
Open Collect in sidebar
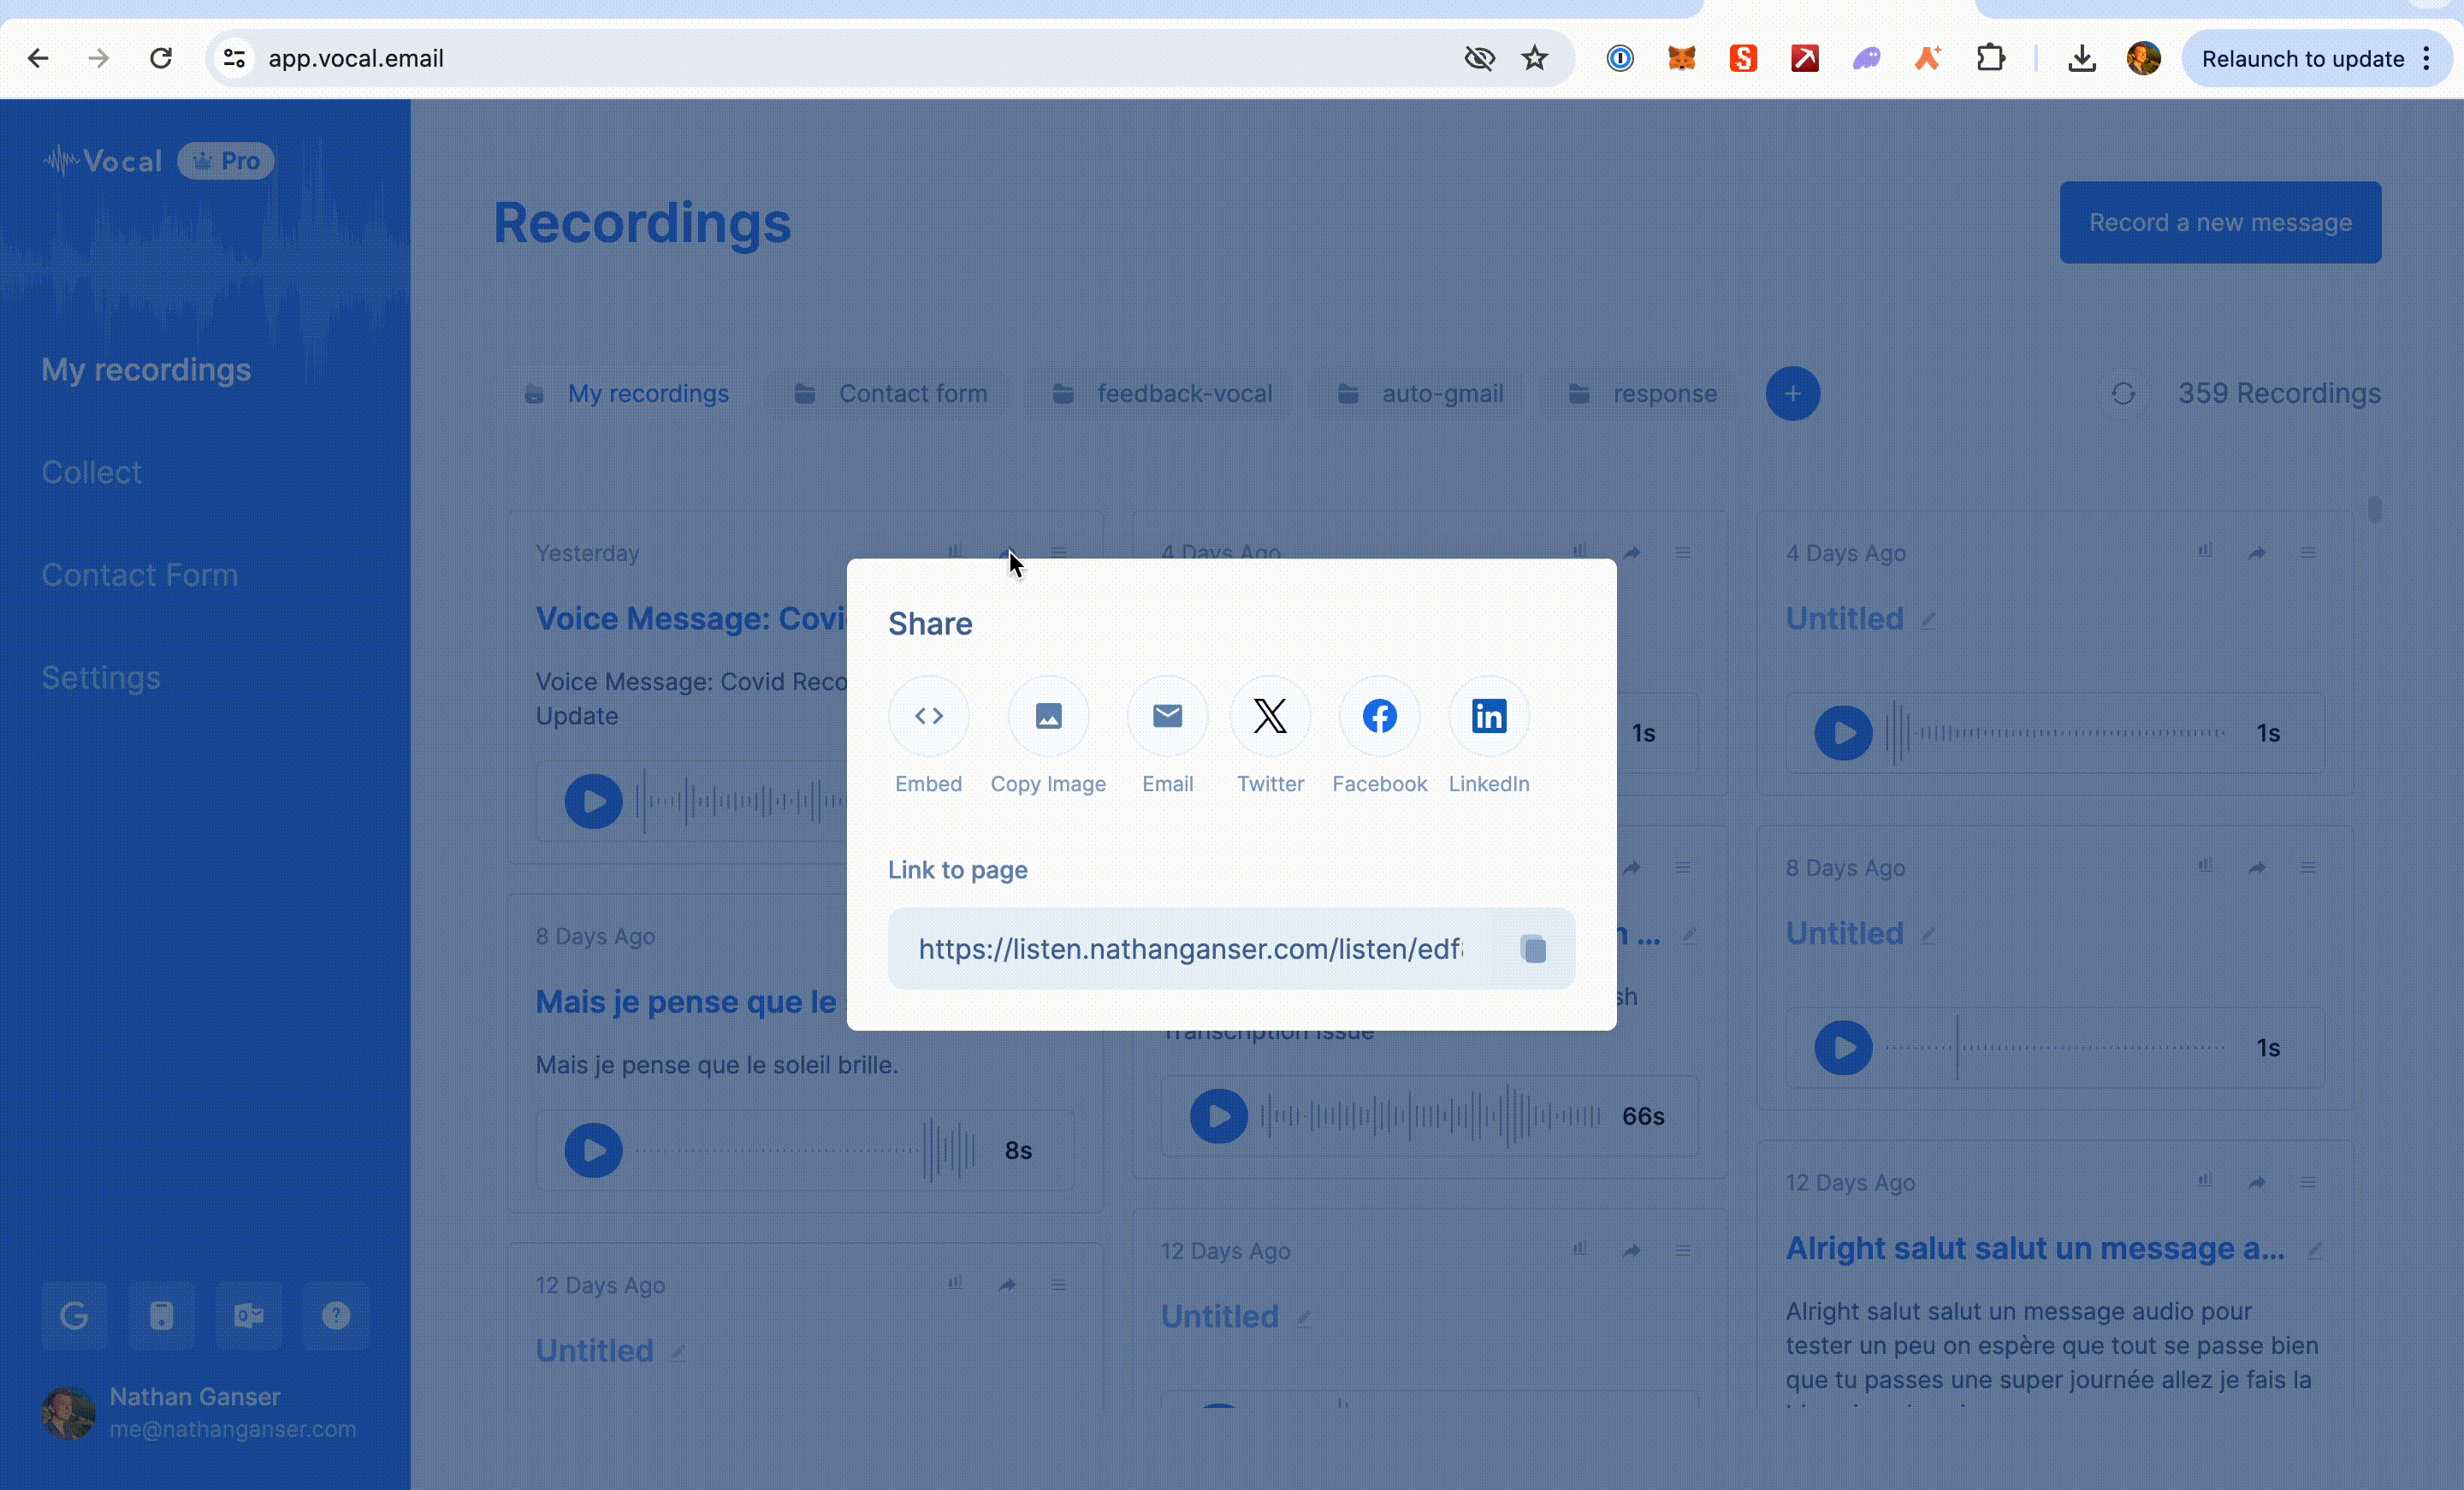pos(91,472)
